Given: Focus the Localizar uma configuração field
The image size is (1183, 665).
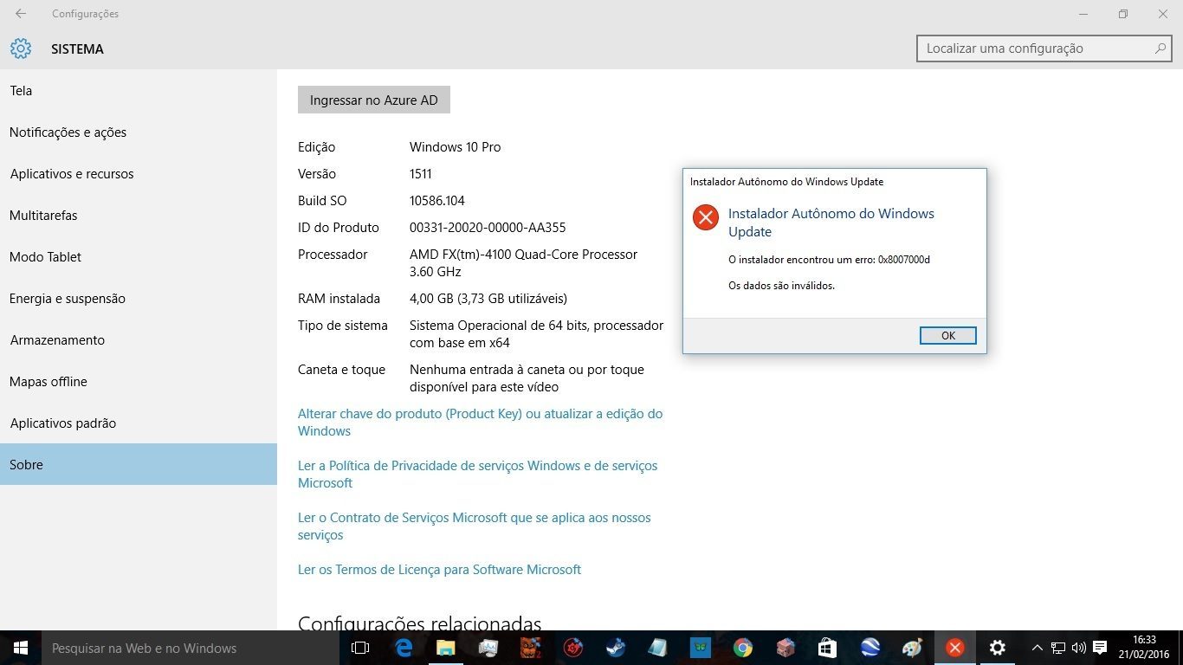Looking at the screenshot, I should [1044, 48].
